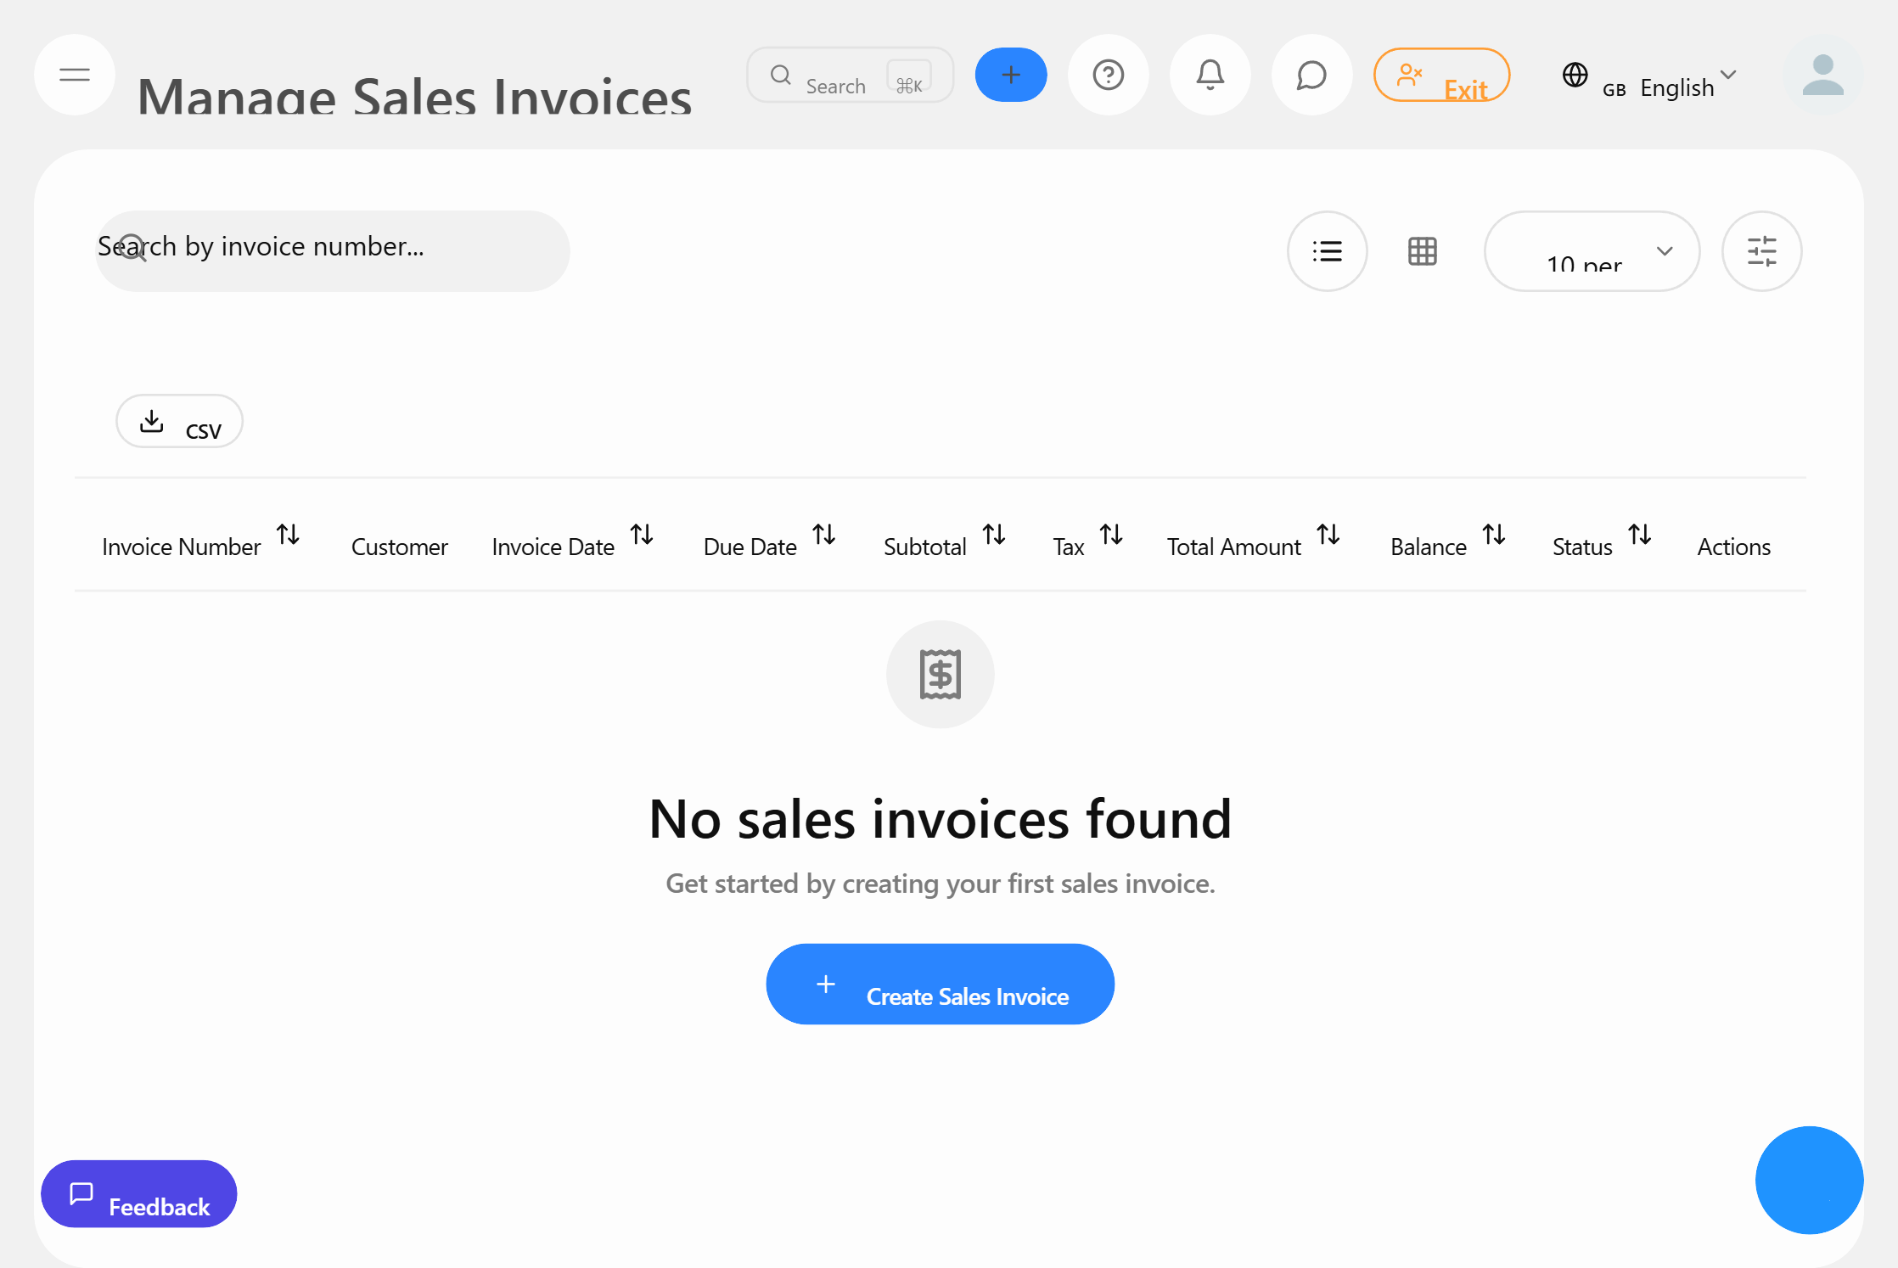Viewport: 1898px width, 1268px height.
Task: Download invoices as CSV
Action: pos(179,421)
